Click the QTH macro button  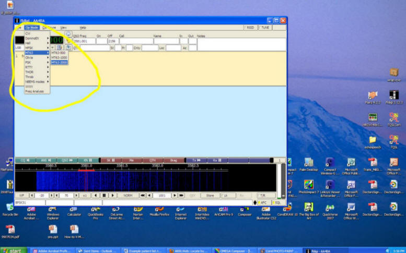coord(153,161)
